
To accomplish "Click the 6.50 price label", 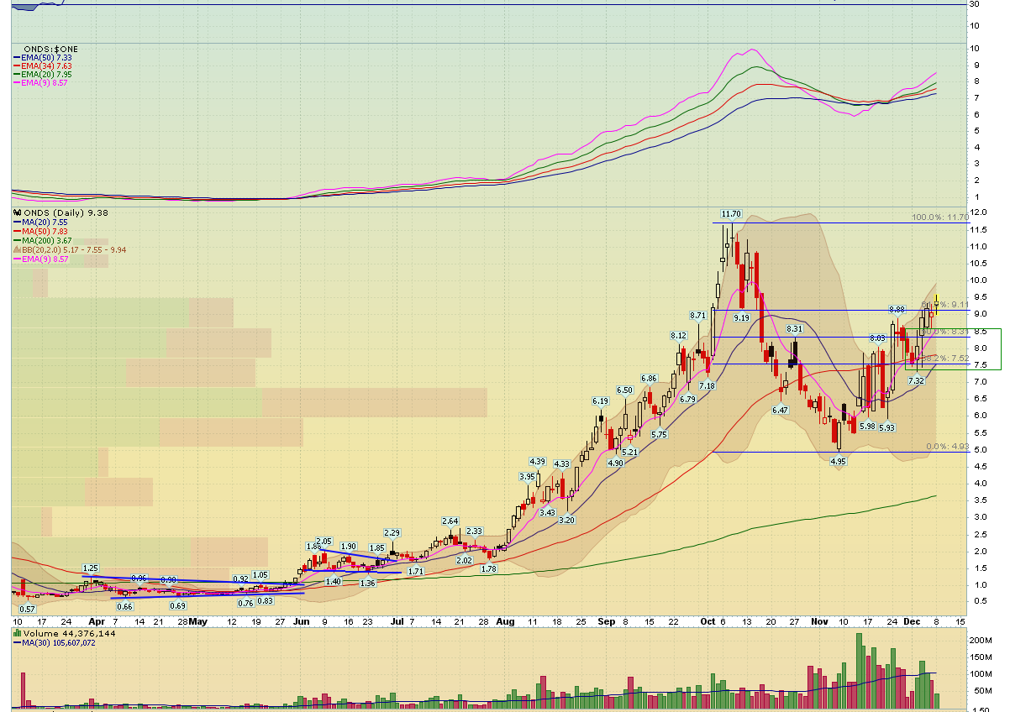I will click(624, 390).
